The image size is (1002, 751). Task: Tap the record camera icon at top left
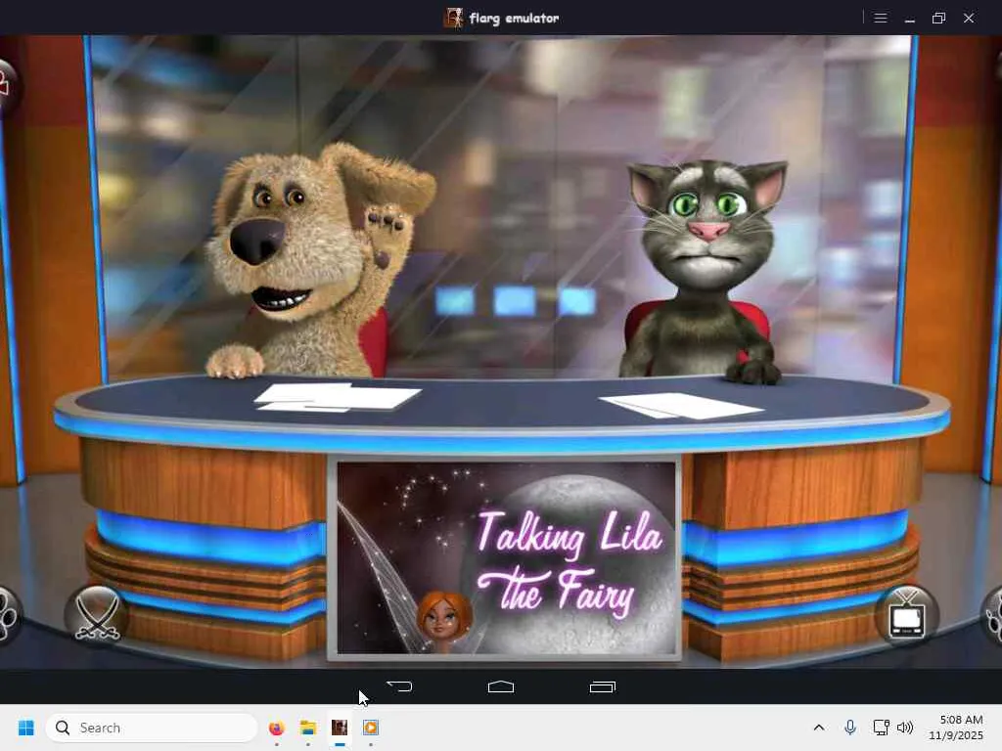coord(7,86)
